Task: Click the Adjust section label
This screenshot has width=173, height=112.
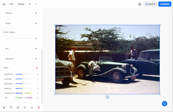Action: [6, 68]
